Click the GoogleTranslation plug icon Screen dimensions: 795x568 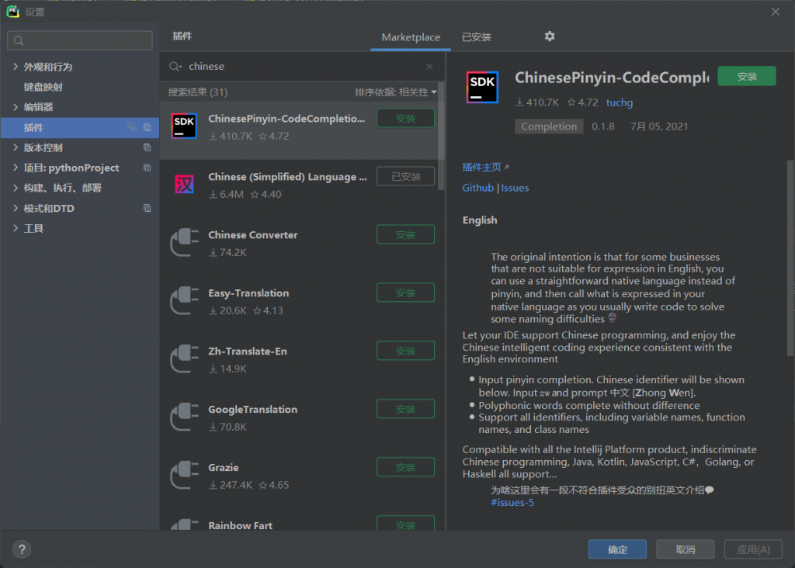coord(184,417)
